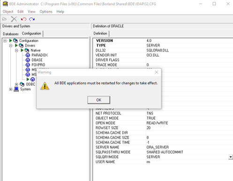The image size is (233, 181).
Task: Select the FOXPRO tree item label
Action: (x=38, y=65)
